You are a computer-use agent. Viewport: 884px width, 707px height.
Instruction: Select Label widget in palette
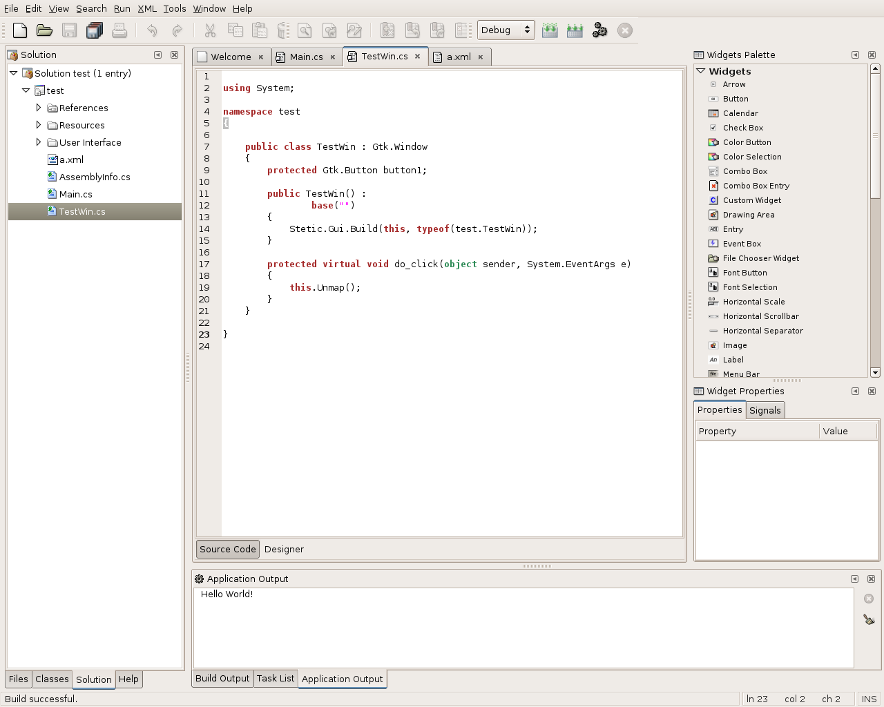[x=733, y=360]
